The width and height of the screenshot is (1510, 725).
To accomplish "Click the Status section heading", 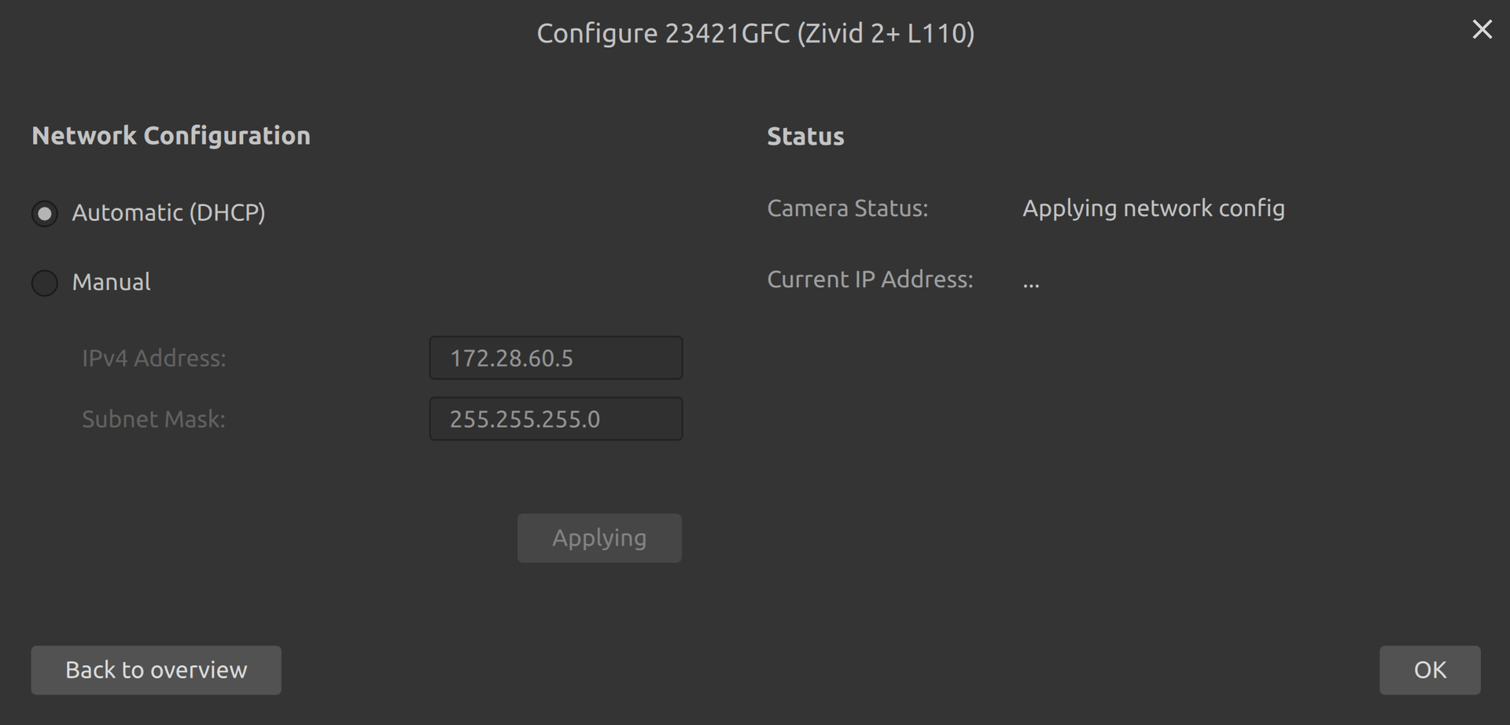I will 805,137.
